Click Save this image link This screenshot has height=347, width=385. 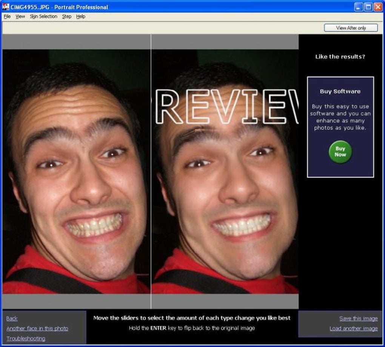(359, 318)
